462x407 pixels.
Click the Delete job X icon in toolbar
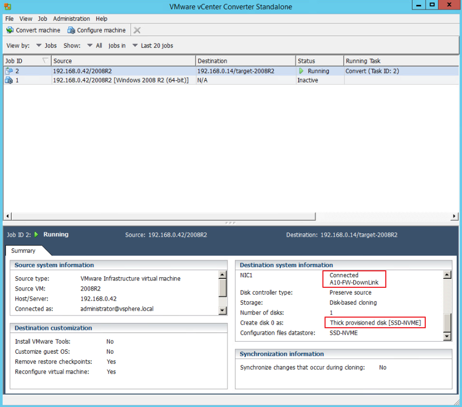pyautogui.click(x=137, y=30)
